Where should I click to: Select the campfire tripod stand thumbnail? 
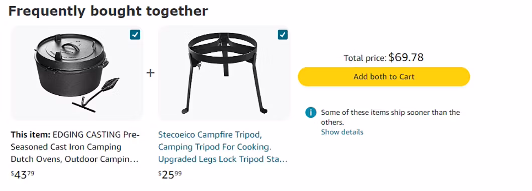click(224, 73)
